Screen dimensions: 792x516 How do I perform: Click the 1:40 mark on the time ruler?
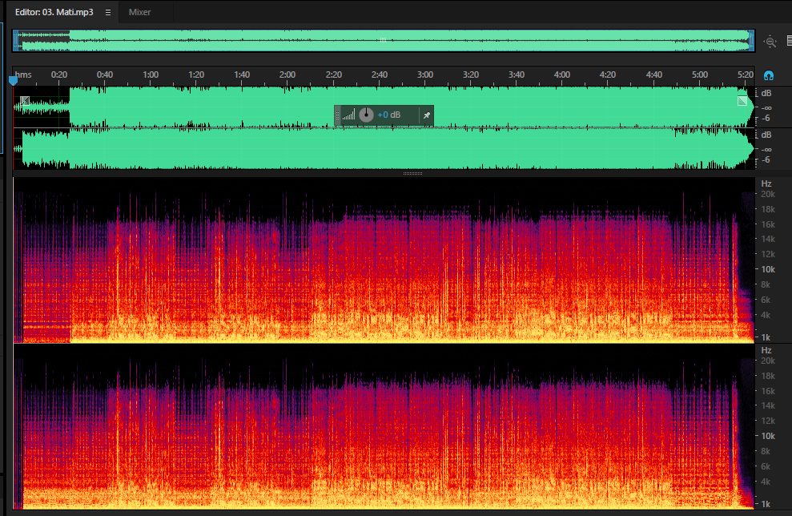click(242, 75)
